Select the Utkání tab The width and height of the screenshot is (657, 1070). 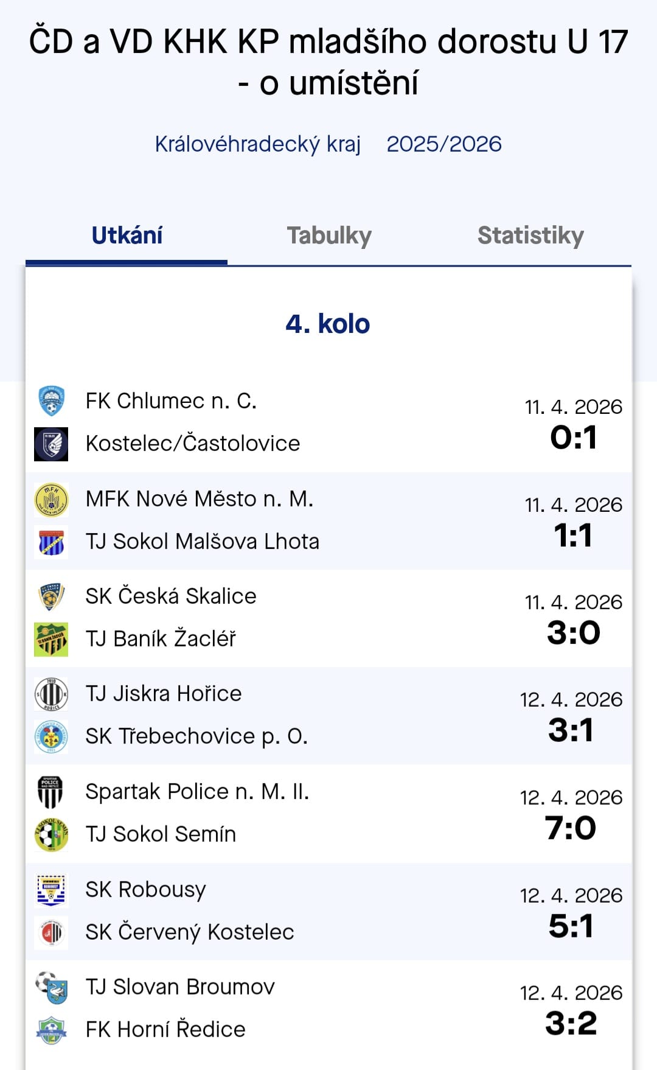click(127, 236)
